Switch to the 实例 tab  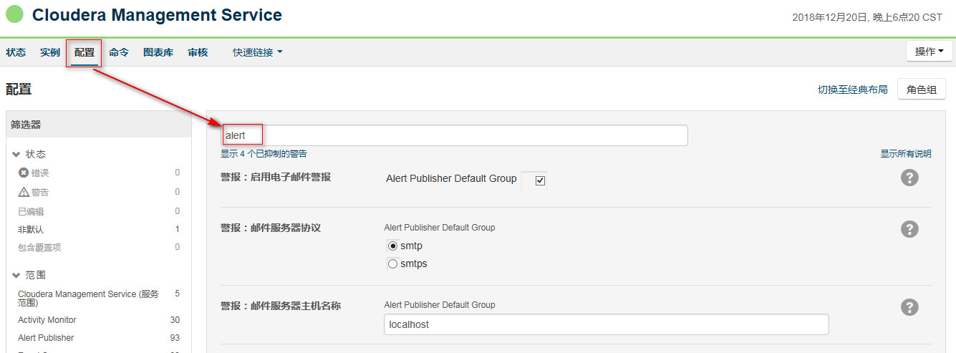pyautogui.click(x=50, y=52)
